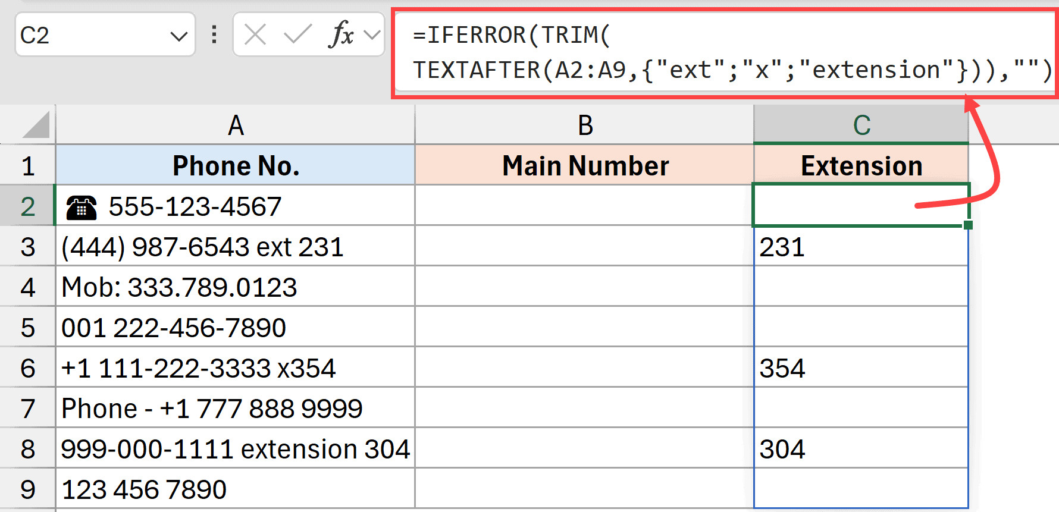Click the Phone No. header cell
The width and height of the screenshot is (1059, 512).
click(x=236, y=165)
